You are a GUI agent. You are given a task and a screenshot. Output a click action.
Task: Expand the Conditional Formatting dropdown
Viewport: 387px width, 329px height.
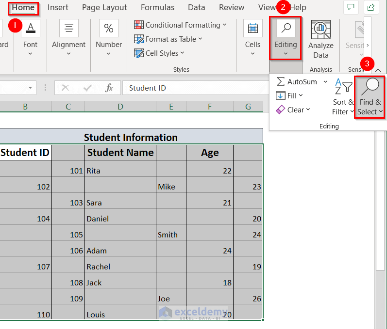tap(181, 25)
